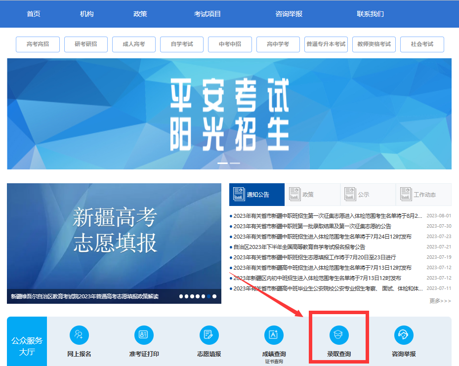The width and height of the screenshot is (459, 366).
Task: Switch to the 公示 tab
Action: tap(362, 194)
